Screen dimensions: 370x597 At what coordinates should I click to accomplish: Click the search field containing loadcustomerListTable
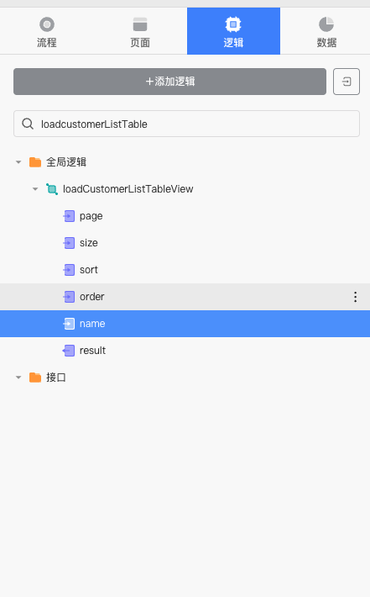[186, 124]
